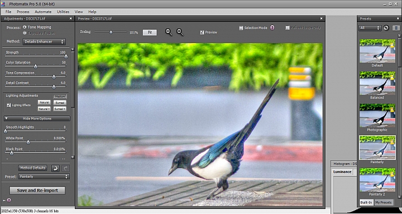
Task: Select the Painterly preset thumbnail
Action: [x=377, y=148]
